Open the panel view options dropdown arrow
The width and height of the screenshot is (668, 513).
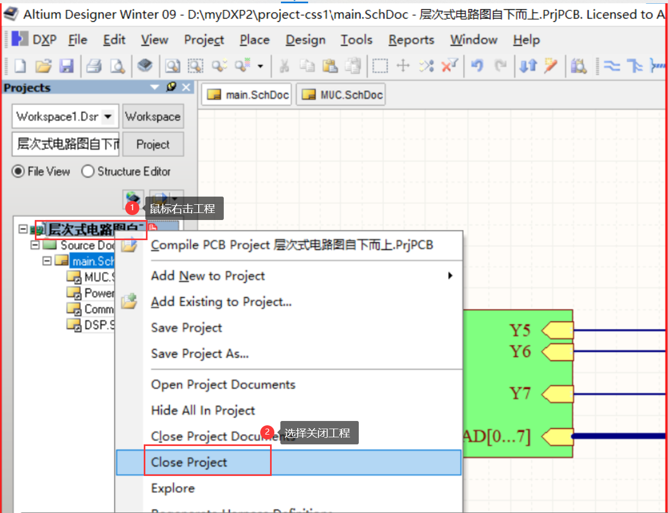coord(174,198)
